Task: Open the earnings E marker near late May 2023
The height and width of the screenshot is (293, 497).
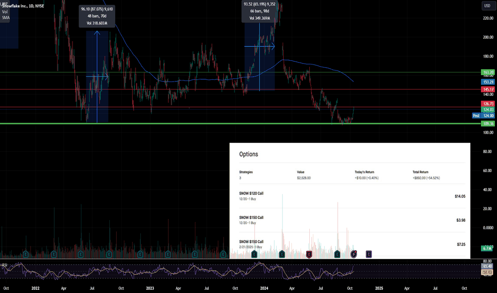Action: pyautogui.click(x=195, y=254)
